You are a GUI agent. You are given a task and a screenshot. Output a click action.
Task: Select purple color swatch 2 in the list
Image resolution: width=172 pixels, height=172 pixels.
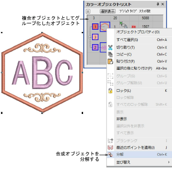(95, 47)
